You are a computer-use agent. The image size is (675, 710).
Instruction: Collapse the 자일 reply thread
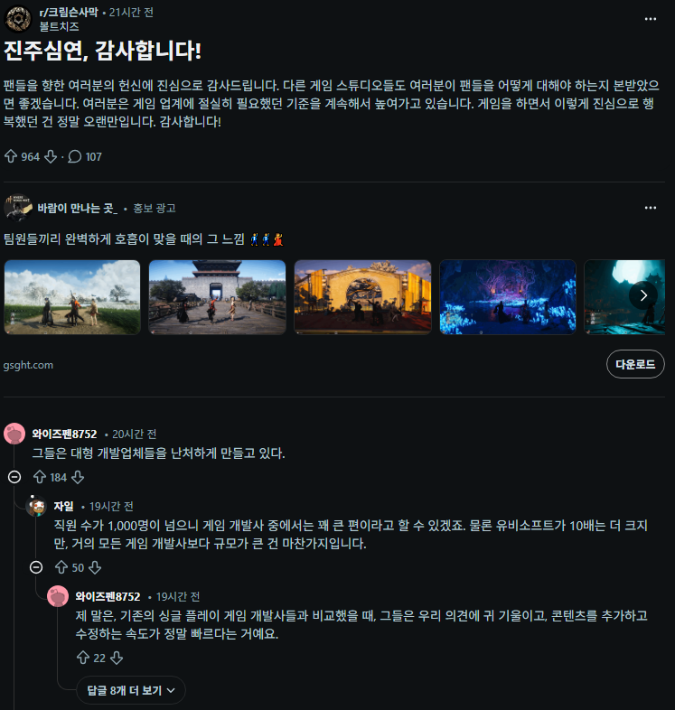(x=36, y=567)
